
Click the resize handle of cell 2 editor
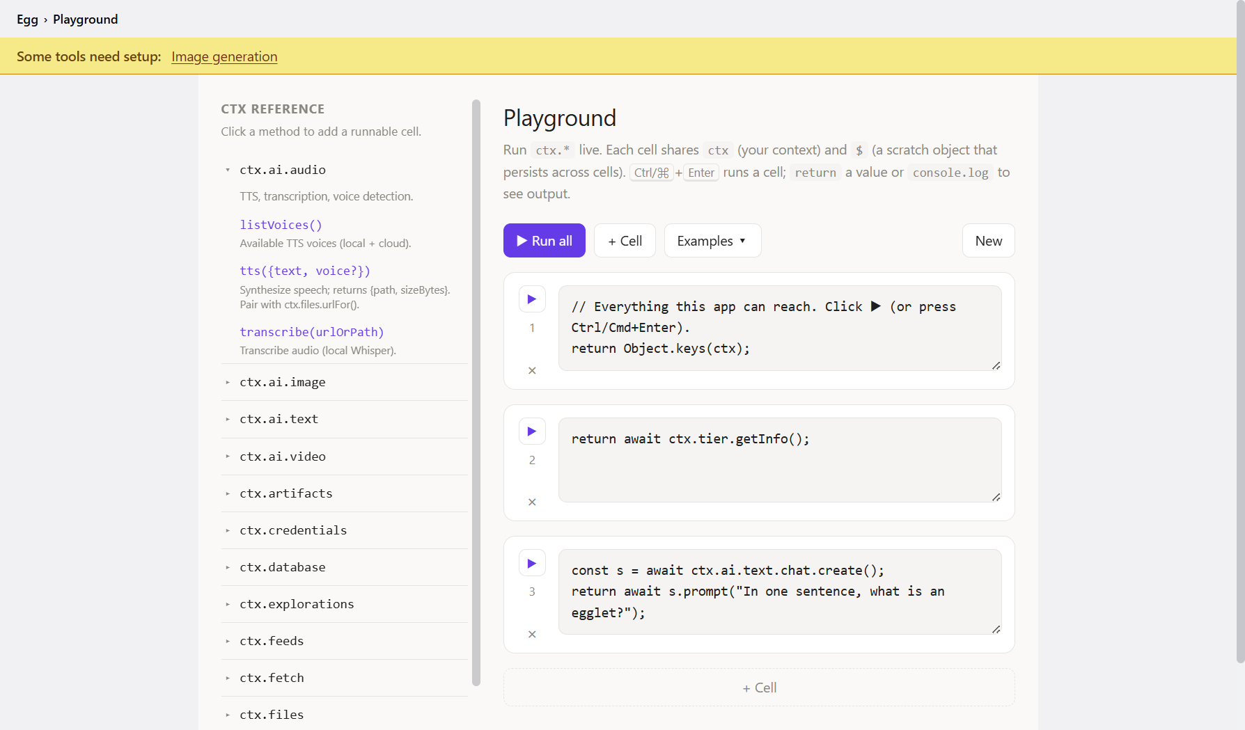pyautogui.click(x=996, y=497)
